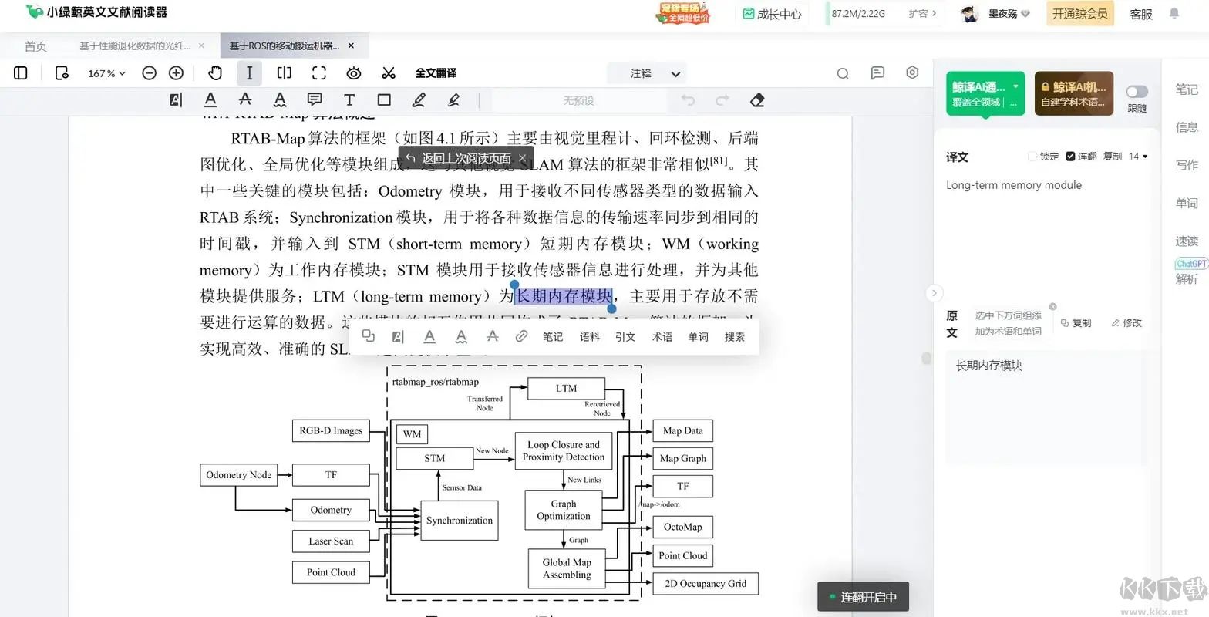Click the 全文翻译 full translation button
The height and width of the screenshot is (617, 1209).
tap(436, 73)
